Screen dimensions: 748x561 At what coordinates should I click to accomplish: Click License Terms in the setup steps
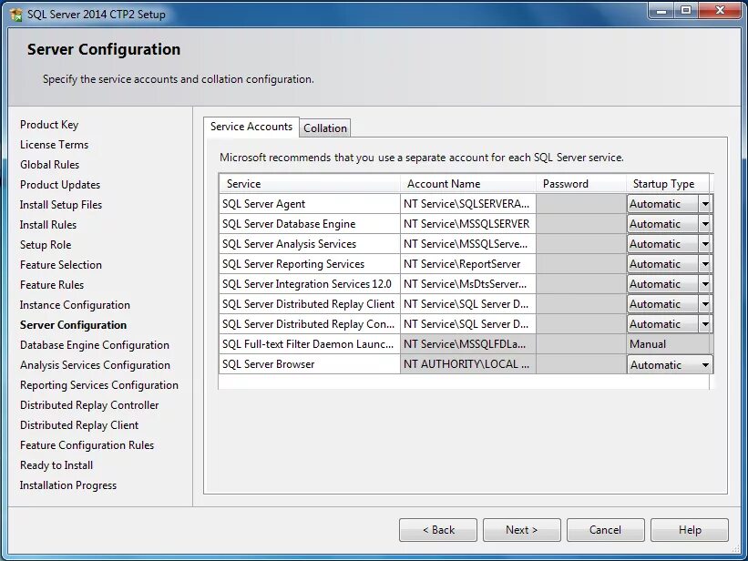pyautogui.click(x=54, y=145)
